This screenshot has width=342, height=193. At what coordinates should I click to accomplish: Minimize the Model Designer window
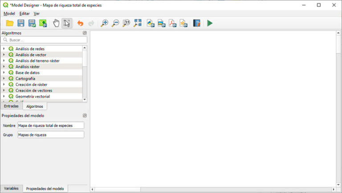point(304,5)
